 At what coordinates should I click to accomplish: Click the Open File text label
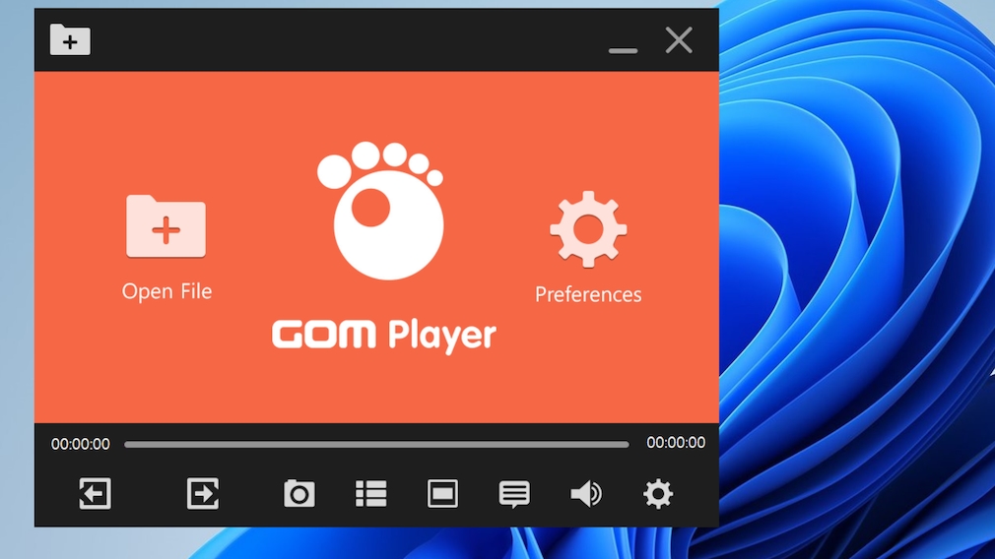[x=166, y=291]
